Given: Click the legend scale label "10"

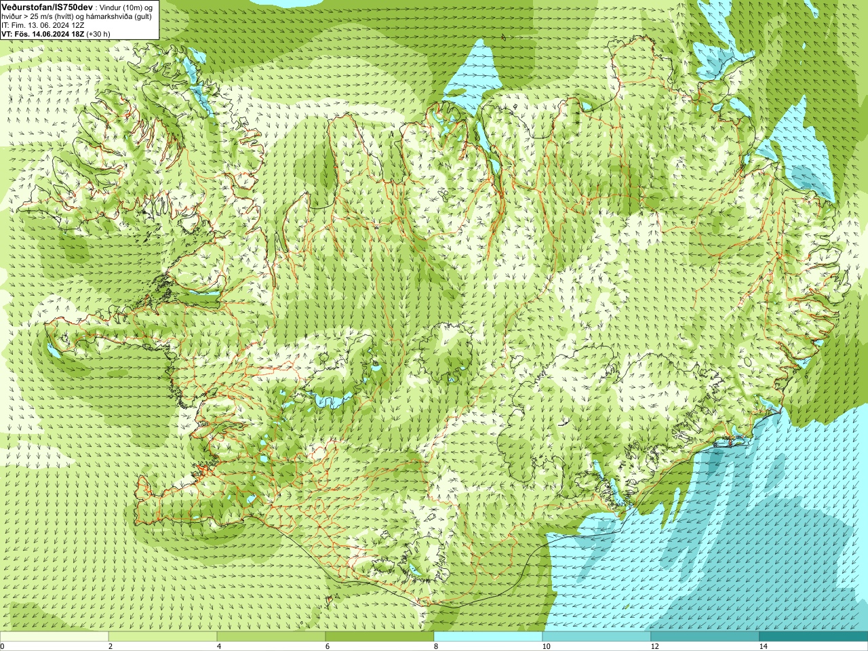Looking at the screenshot, I should 546,646.
